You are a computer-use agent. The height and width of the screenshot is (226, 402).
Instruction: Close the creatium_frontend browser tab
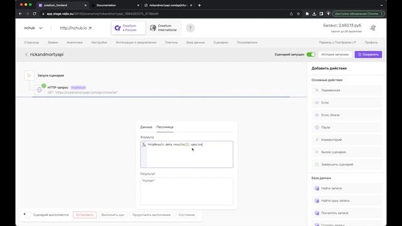85,5
